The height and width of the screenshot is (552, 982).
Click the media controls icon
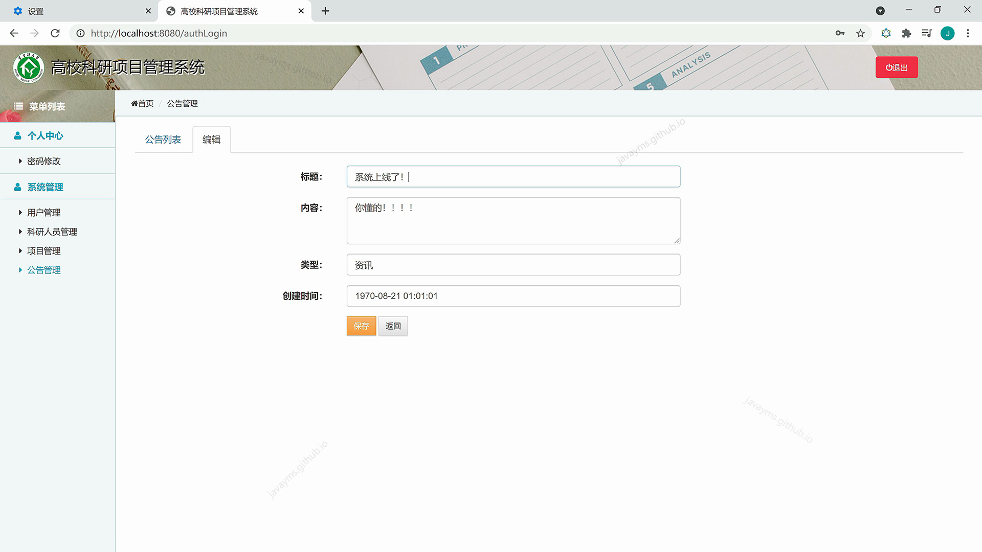pos(927,33)
